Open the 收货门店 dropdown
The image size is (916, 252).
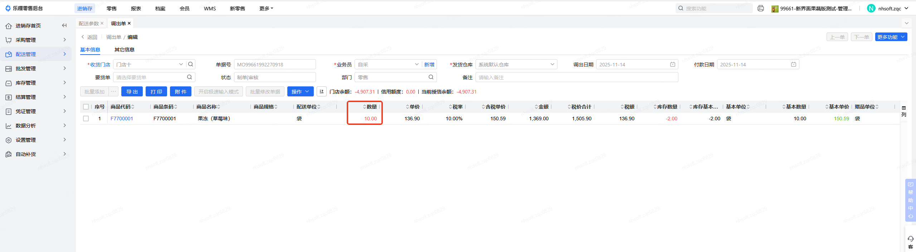click(181, 64)
